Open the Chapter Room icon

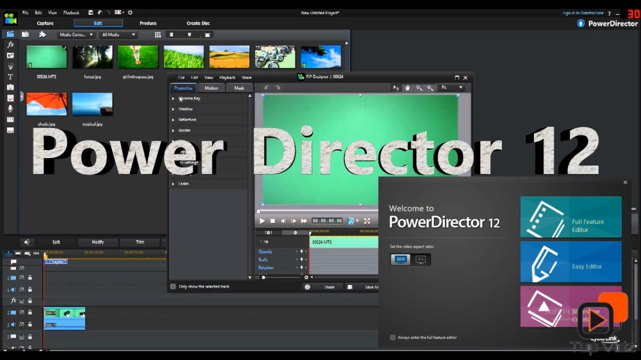click(10, 119)
